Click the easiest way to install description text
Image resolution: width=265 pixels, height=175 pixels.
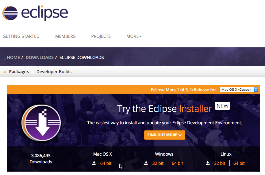[x=165, y=123]
